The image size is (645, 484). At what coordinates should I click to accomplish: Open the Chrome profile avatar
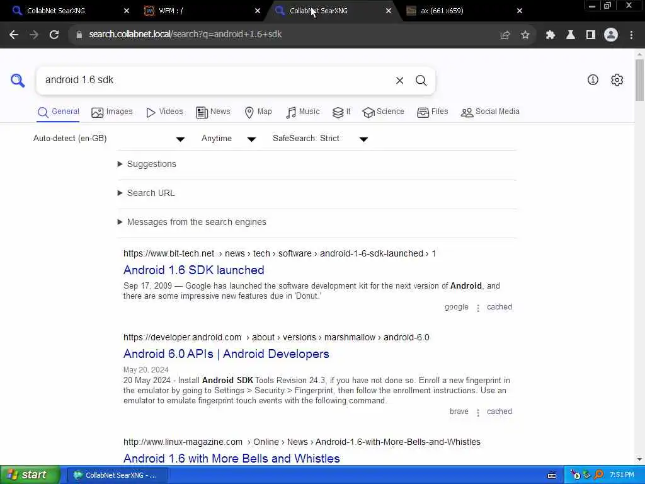pyautogui.click(x=611, y=35)
